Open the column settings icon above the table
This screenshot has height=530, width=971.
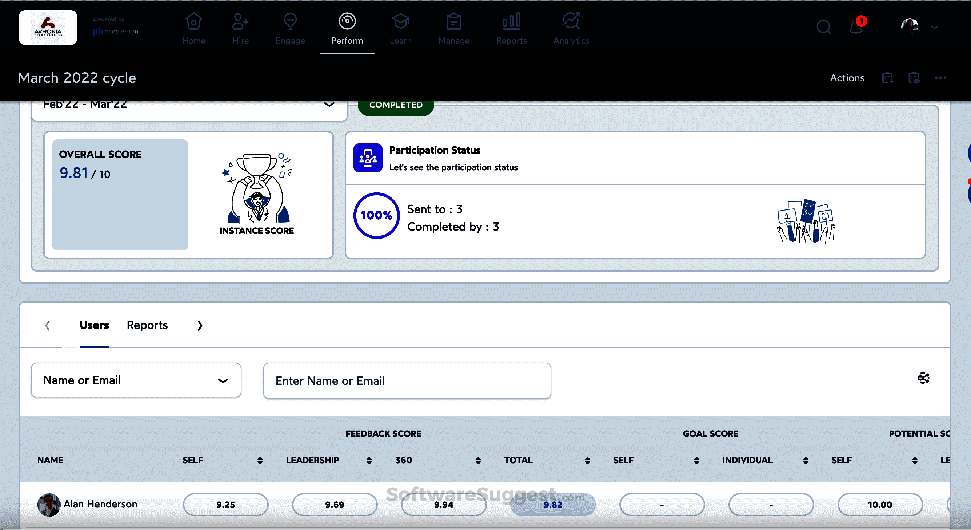923,378
